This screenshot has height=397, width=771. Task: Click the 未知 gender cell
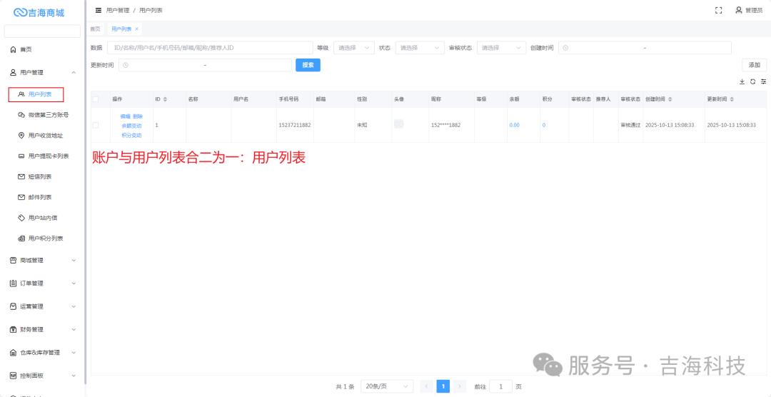tap(362, 125)
